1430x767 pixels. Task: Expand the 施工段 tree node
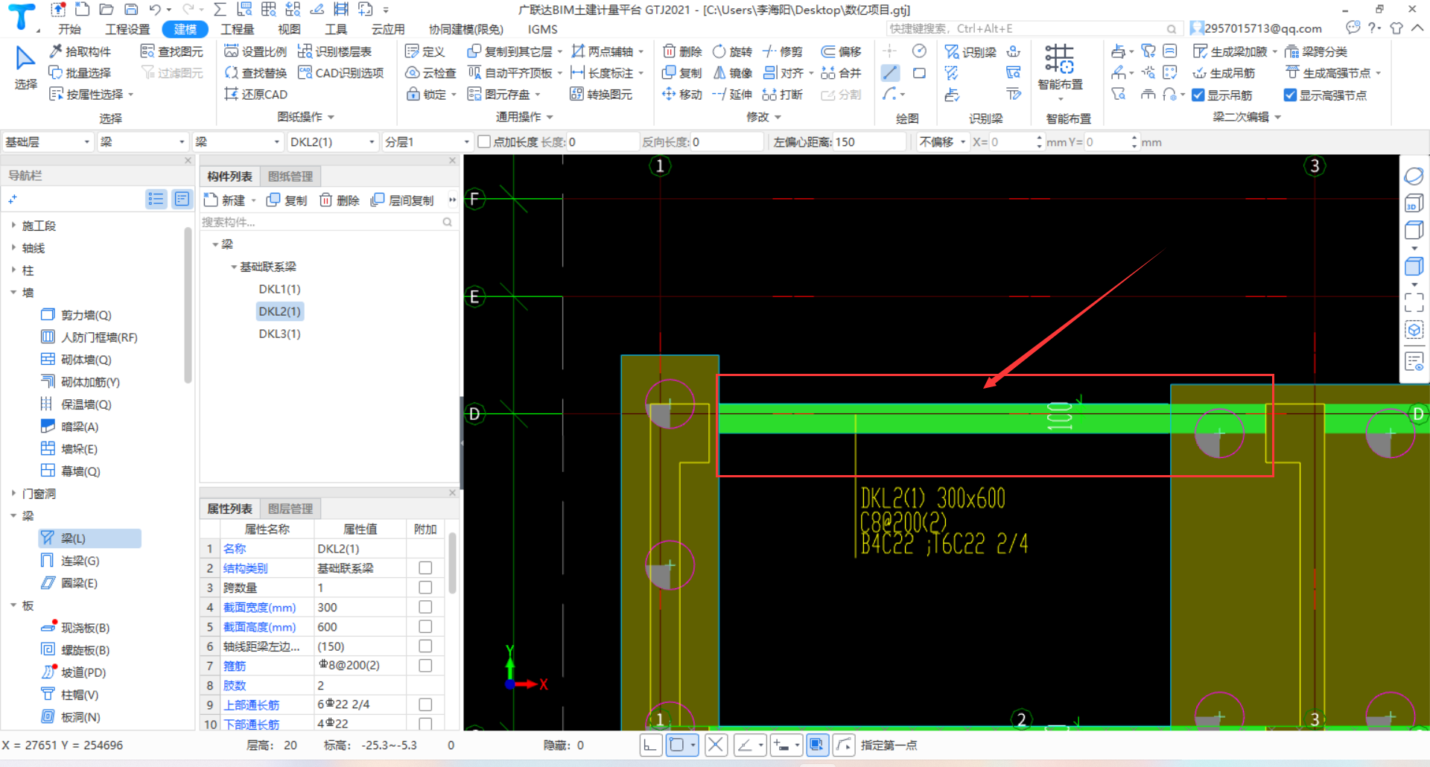point(13,225)
